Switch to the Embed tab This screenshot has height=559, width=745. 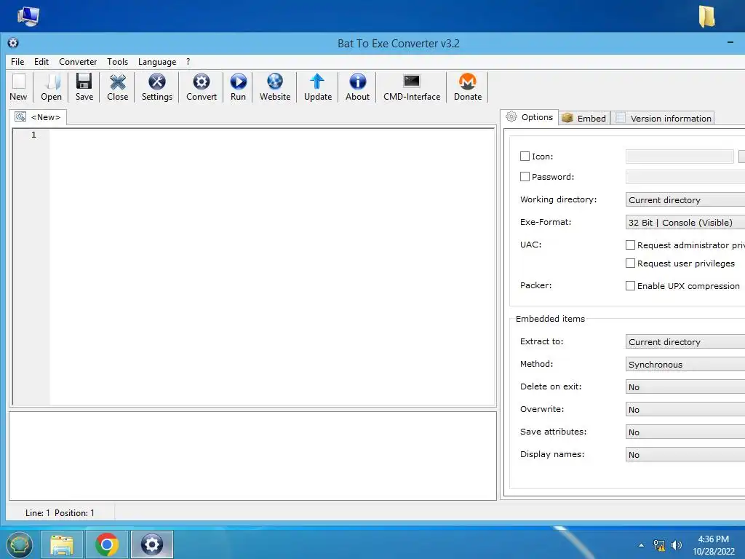coord(584,118)
